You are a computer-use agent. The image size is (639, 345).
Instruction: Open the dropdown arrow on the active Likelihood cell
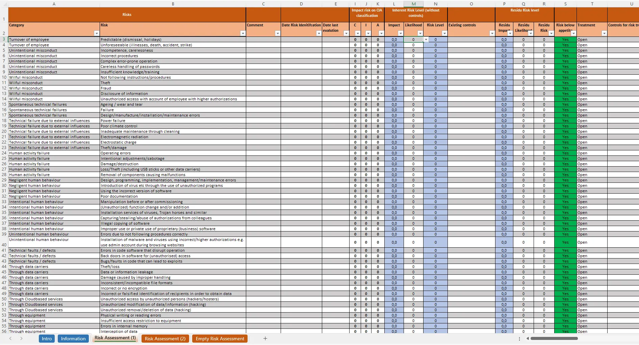[426, 40]
